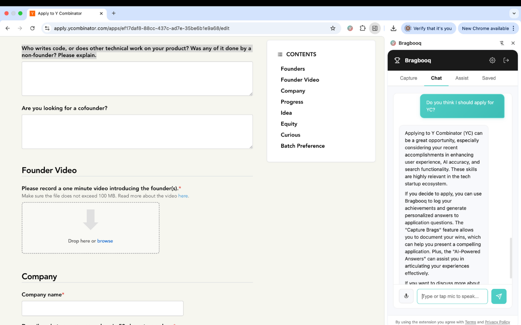Open the Downloads icon in toolbar
Viewport: 521px width, 325px height.
pos(393,28)
